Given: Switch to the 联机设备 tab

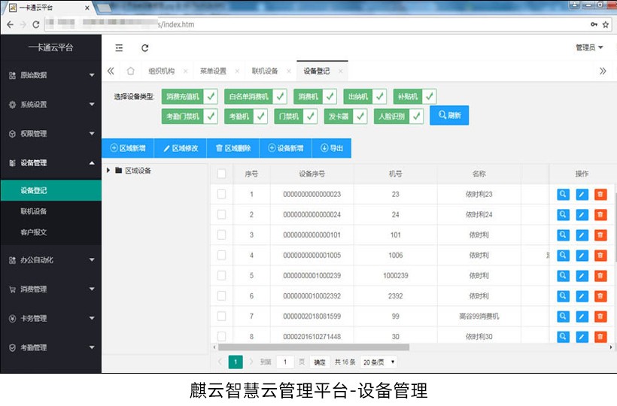Looking at the screenshot, I should 264,71.
